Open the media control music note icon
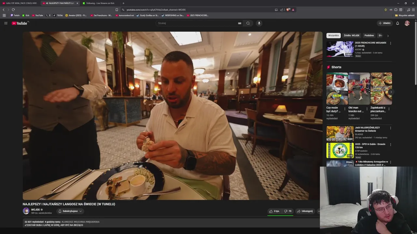The image size is (417, 234). [x=409, y=10]
